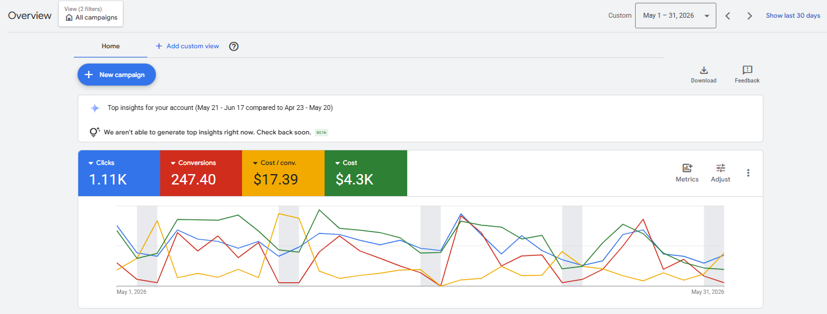Screen dimensions: 827x314
Task: Select the Home tab
Action: 111,46
